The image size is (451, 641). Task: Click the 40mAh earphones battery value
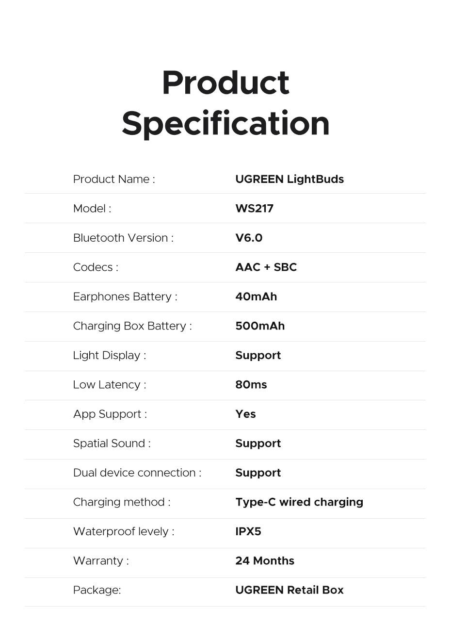pyautogui.click(x=256, y=296)
